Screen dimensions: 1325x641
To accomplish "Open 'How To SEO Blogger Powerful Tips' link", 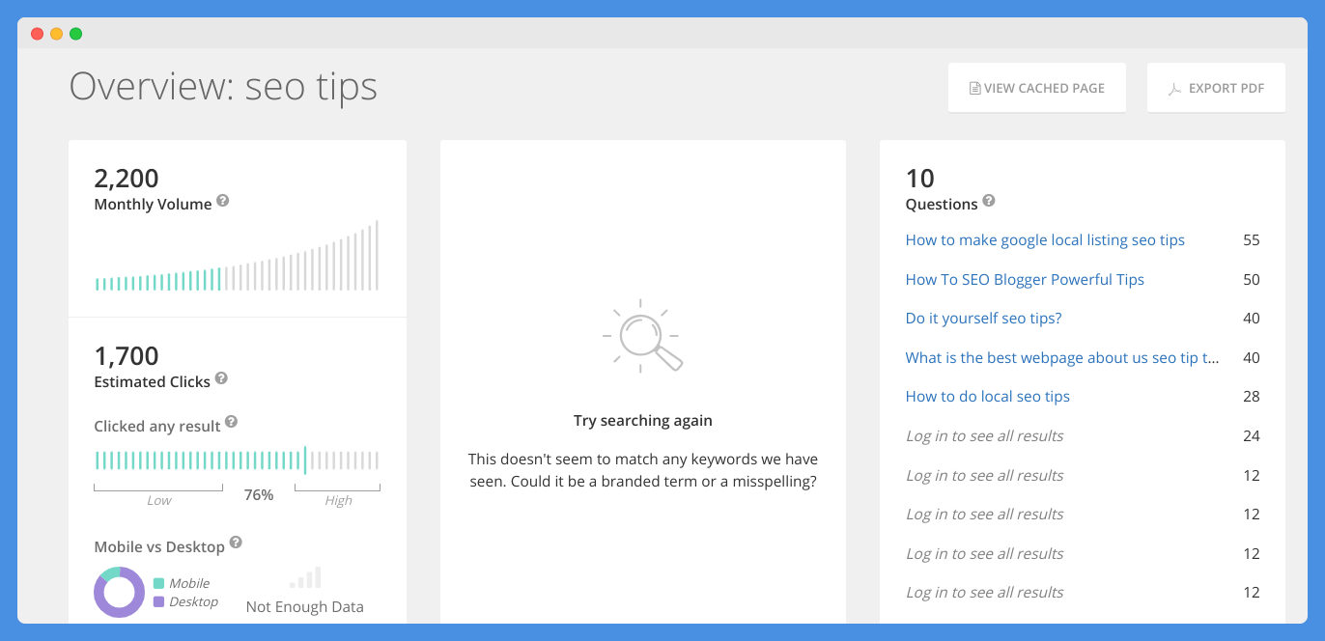I will click(x=1025, y=280).
